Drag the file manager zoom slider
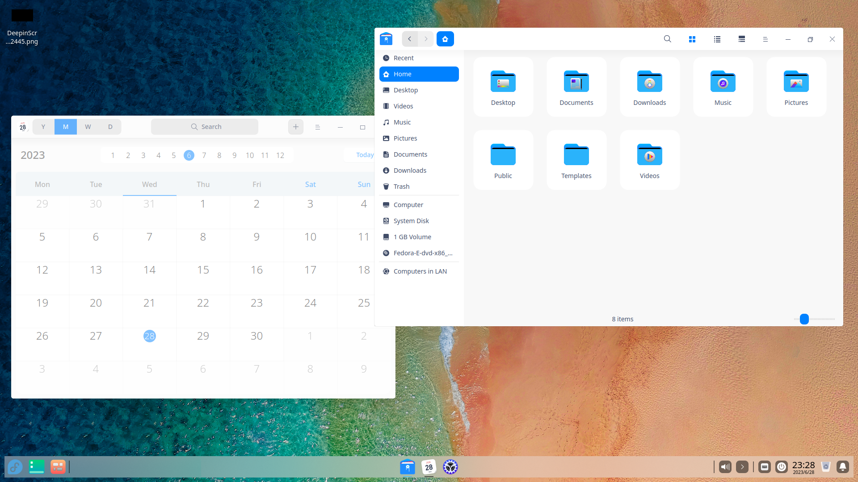Image resolution: width=858 pixels, height=482 pixels. point(804,318)
